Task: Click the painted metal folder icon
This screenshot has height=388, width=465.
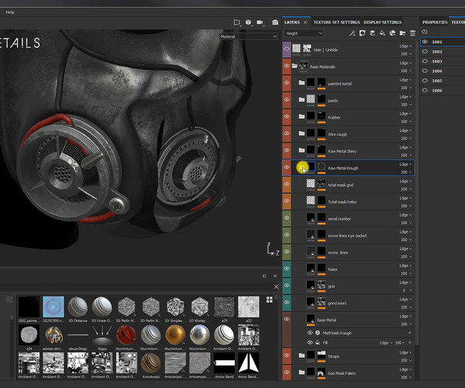Action: coord(301,82)
